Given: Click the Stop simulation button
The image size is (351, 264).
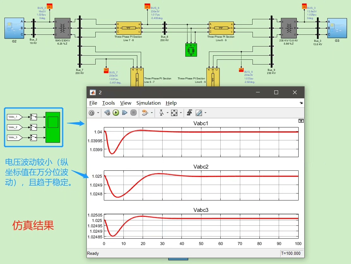Looking at the screenshot, I should (x=134, y=113).
